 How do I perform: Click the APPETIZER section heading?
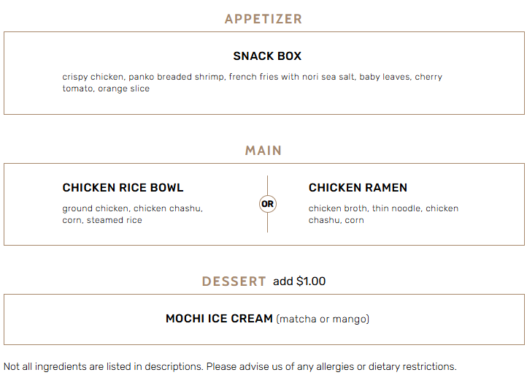coord(263,19)
